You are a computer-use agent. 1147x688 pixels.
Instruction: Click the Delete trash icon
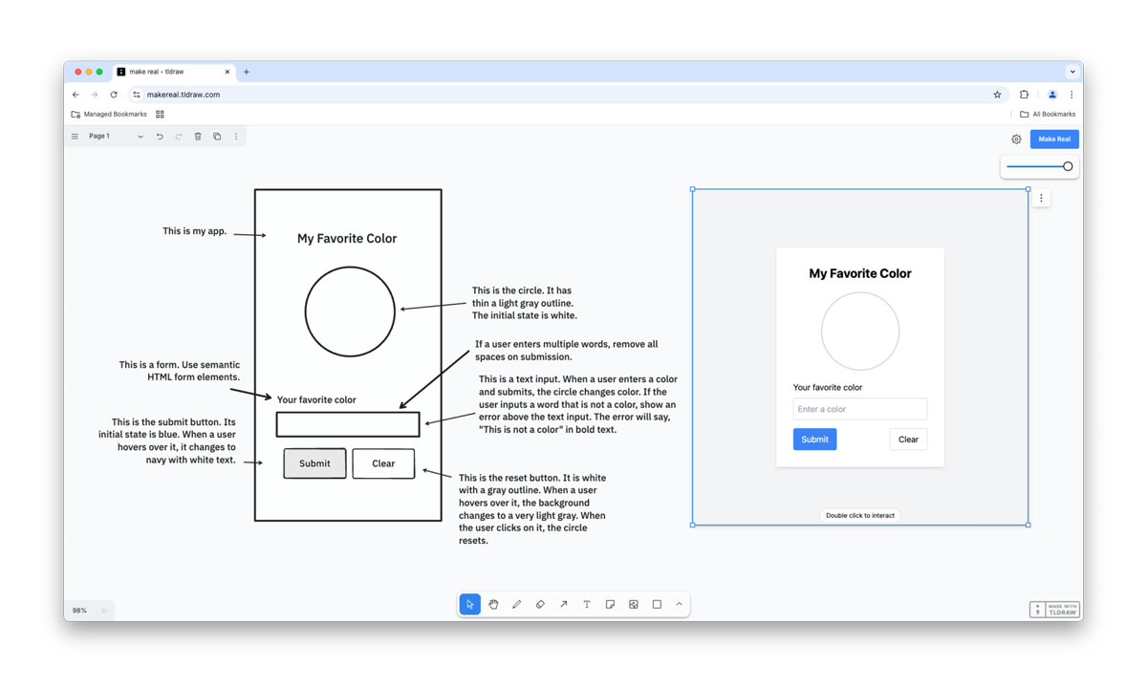pyautogui.click(x=198, y=137)
